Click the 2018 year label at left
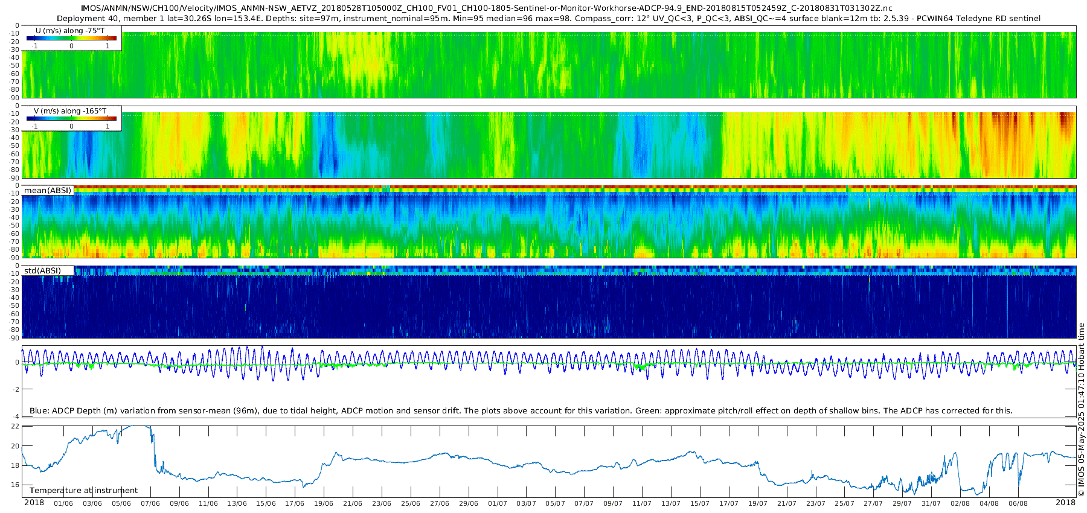Viewport: 1087px width, 513px height. (x=34, y=503)
